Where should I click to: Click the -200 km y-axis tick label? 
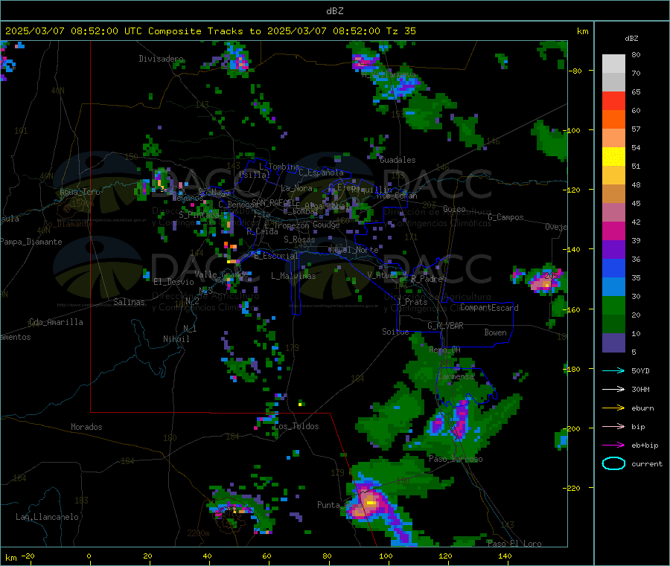pos(571,428)
